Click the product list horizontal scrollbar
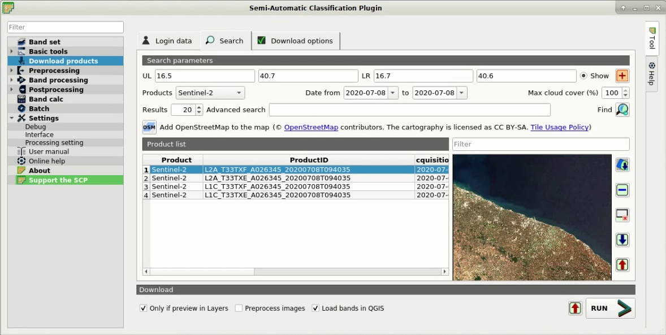This screenshot has width=666, height=335. (x=296, y=272)
